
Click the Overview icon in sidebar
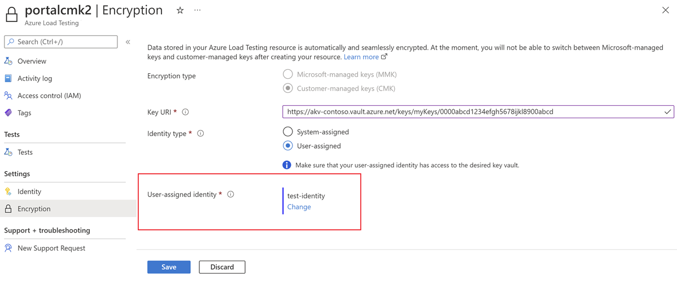coord(8,61)
